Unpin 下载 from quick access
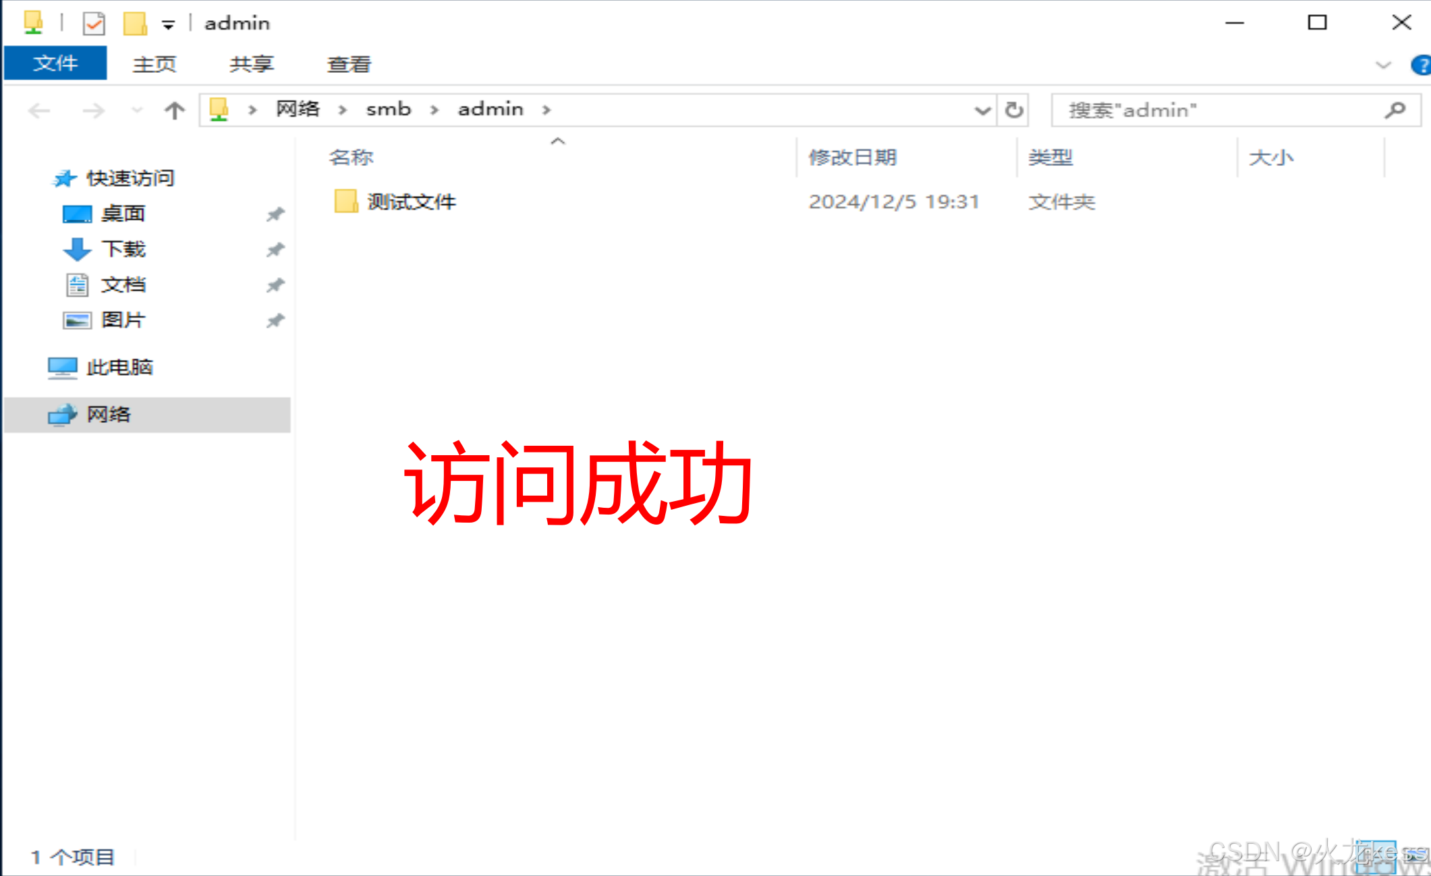The width and height of the screenshot is (1431, 876). 275,250
